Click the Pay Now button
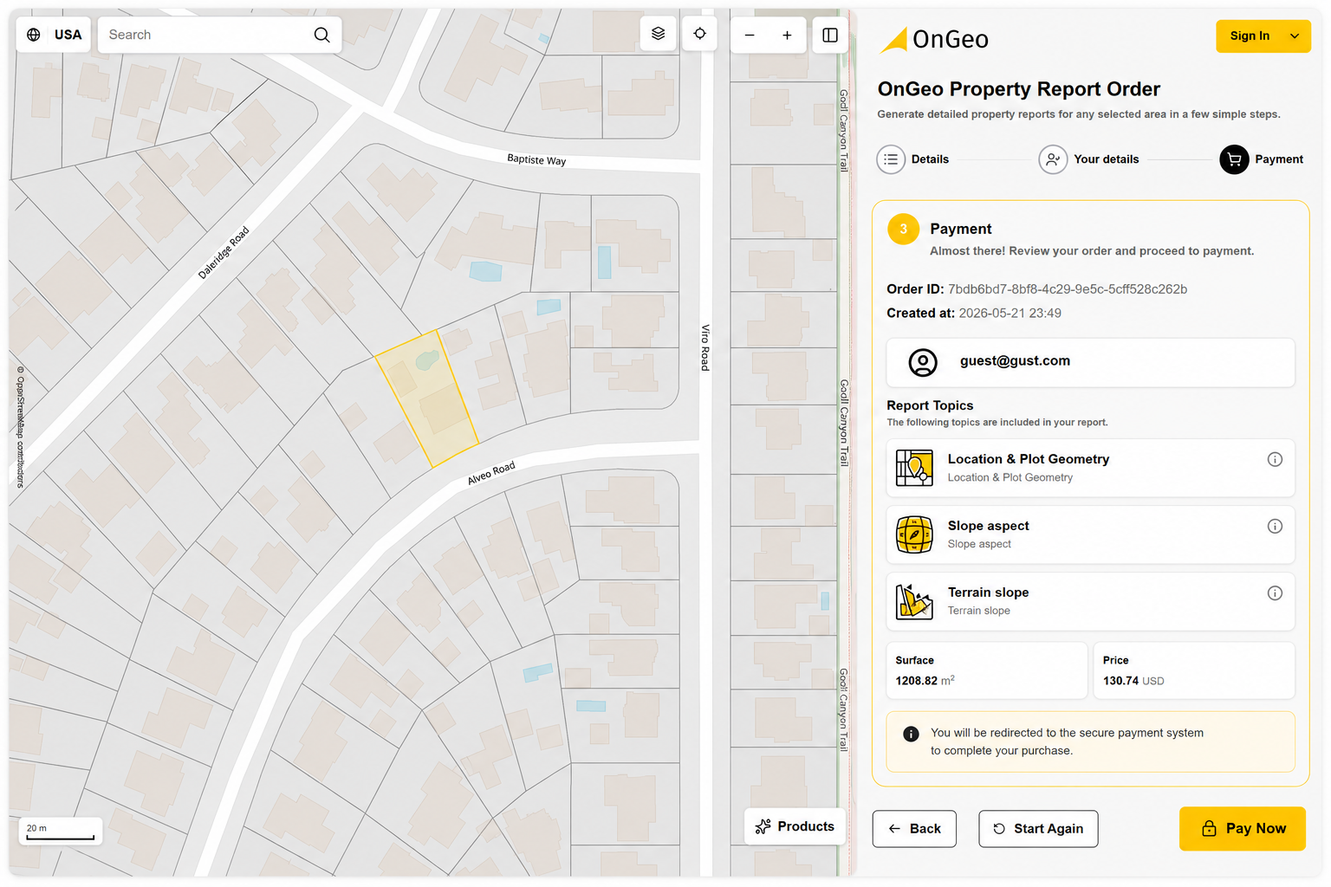The height and width of the screenshot is (887, 1331). point(1242,829)
